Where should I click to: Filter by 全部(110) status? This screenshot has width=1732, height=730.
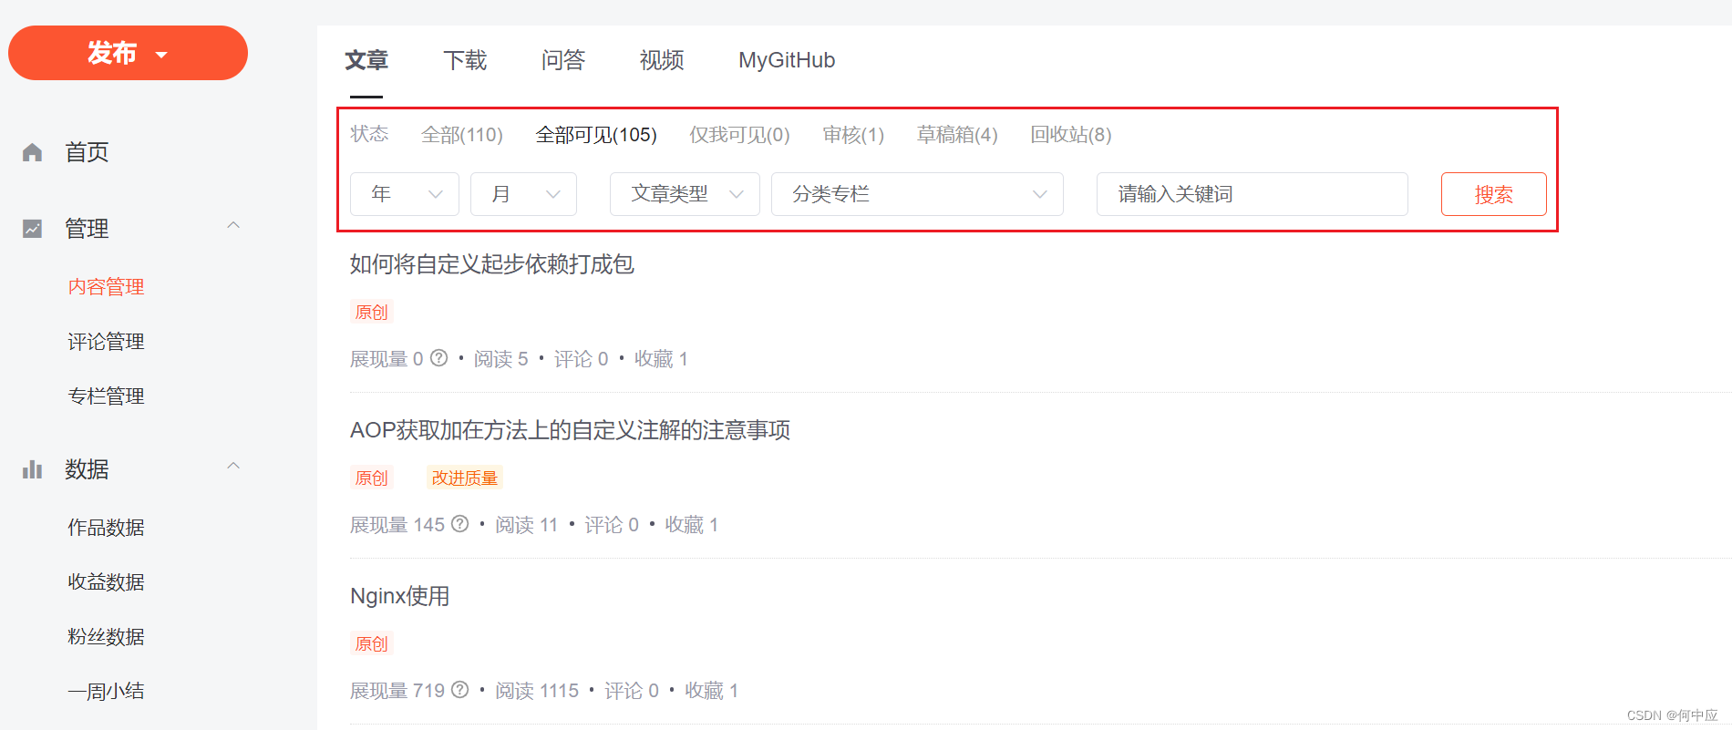pyautogui.click(x=462, y=135)
